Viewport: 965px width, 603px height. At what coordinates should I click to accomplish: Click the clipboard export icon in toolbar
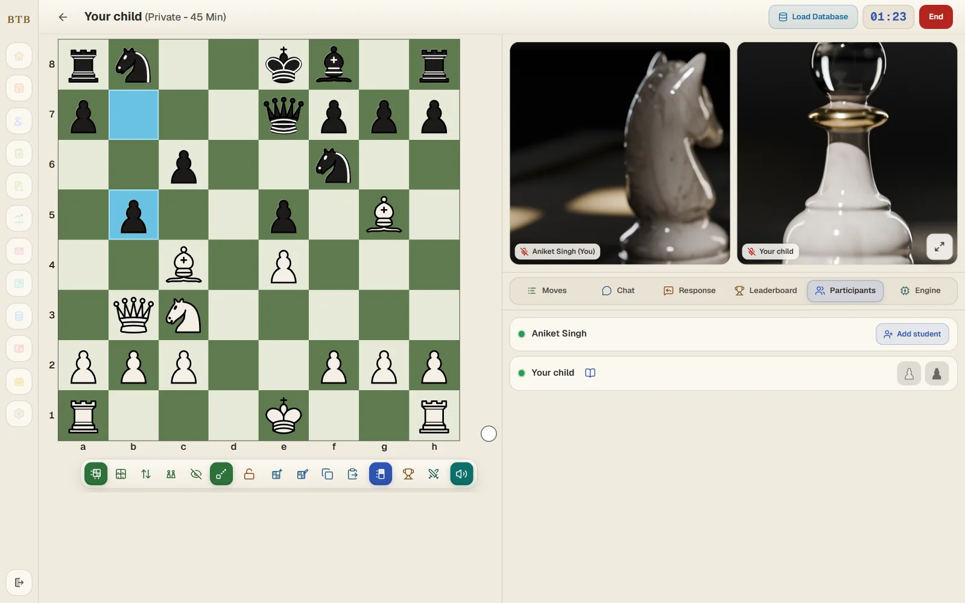[353, 474]
